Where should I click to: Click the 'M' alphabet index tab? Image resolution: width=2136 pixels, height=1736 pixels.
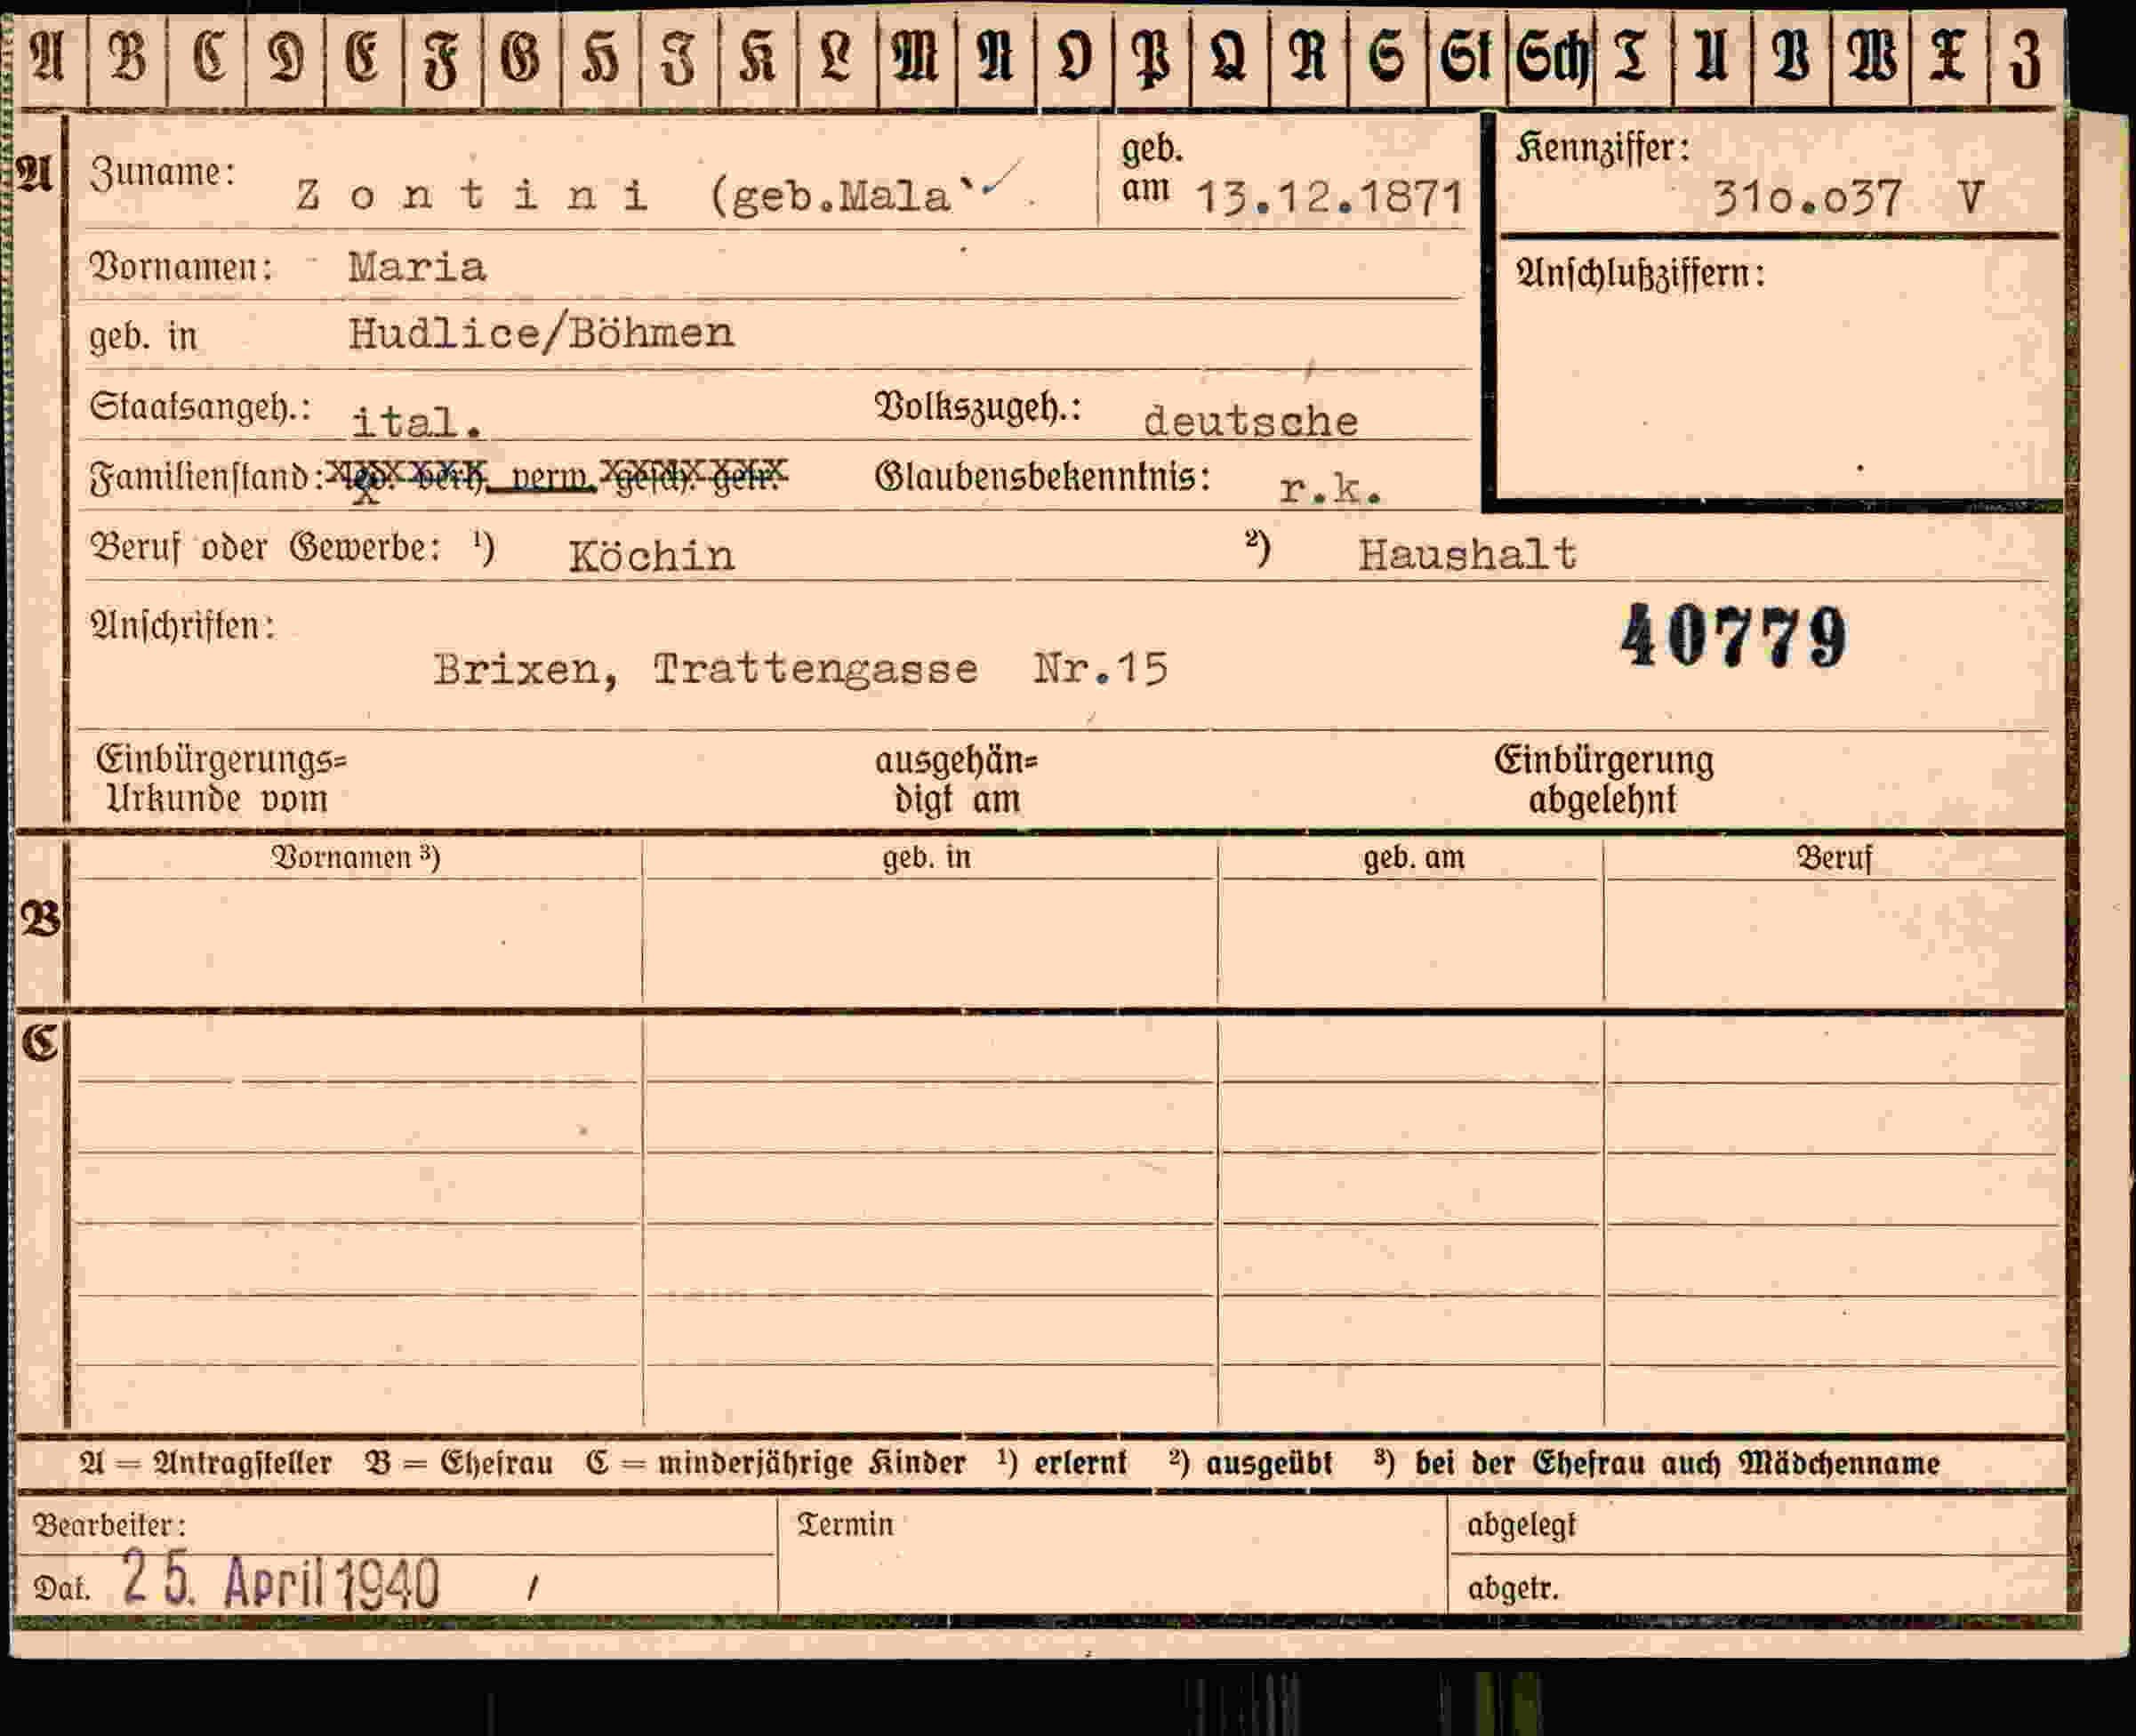click(x=916, y=58)
